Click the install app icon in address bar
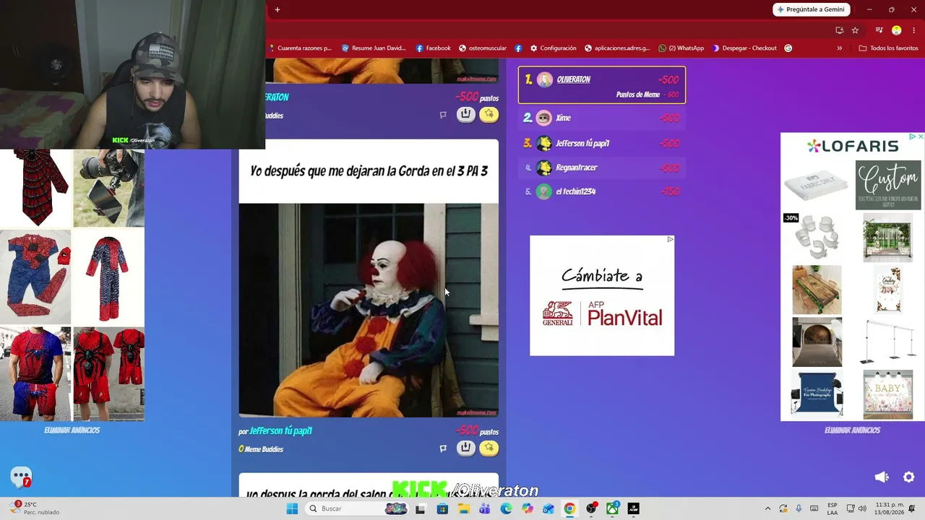The height and width of the screenshot is (520, 925). pos(839,30)
